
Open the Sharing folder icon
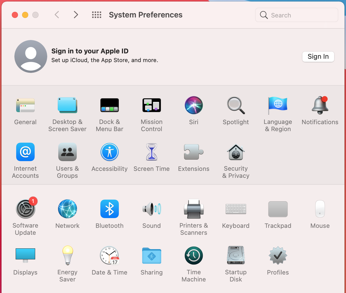coord(151,256)
